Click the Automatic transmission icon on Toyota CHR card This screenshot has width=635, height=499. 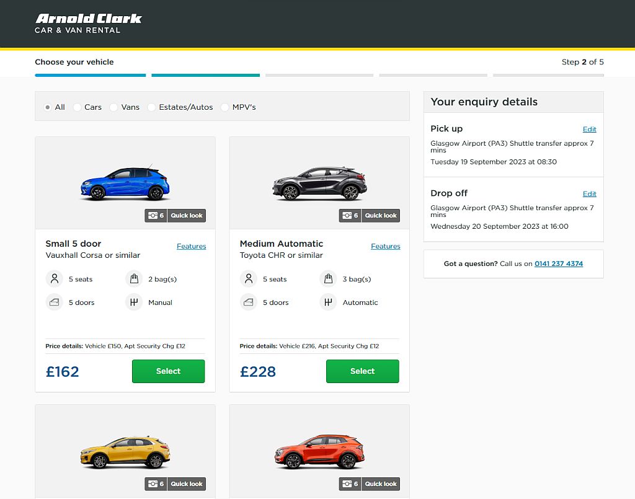click(327, 302)
